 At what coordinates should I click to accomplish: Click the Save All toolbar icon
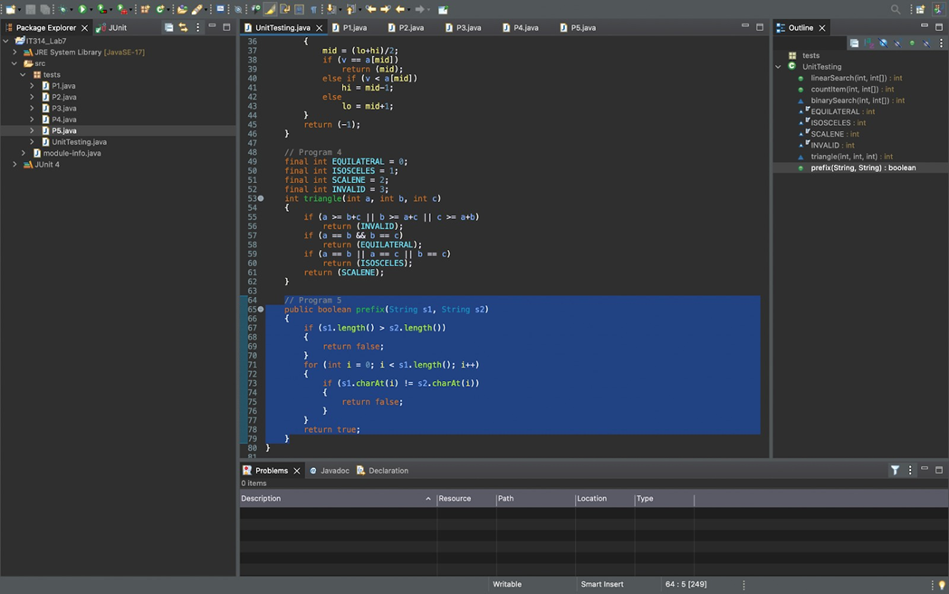(x=44, y=10)
